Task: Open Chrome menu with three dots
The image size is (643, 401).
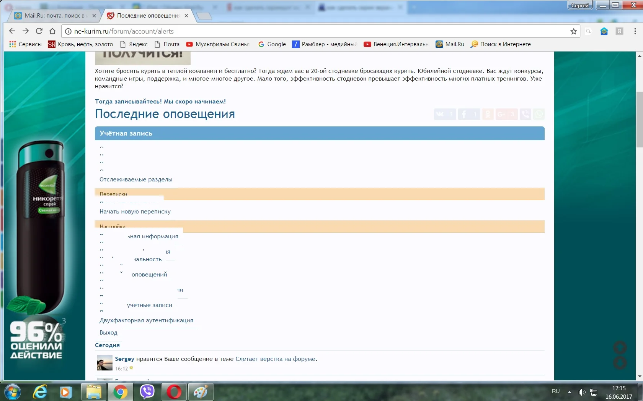Action: pos(635,31)
